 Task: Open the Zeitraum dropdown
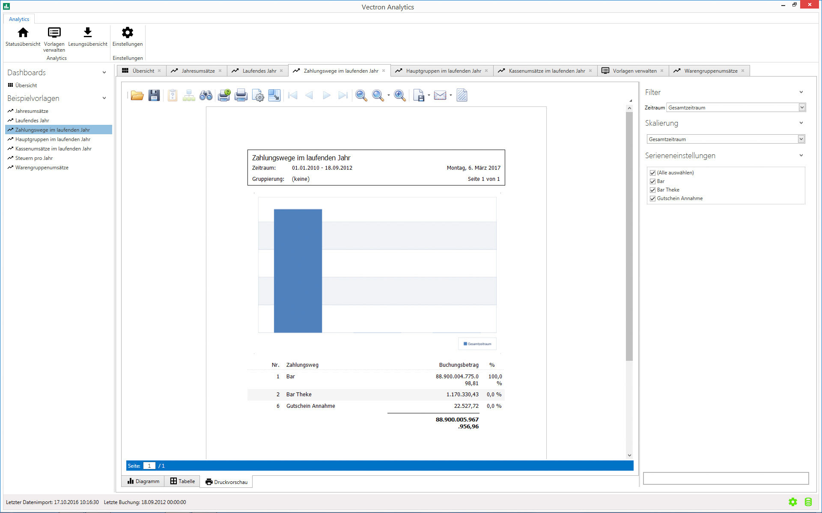[x=802, y=108]
